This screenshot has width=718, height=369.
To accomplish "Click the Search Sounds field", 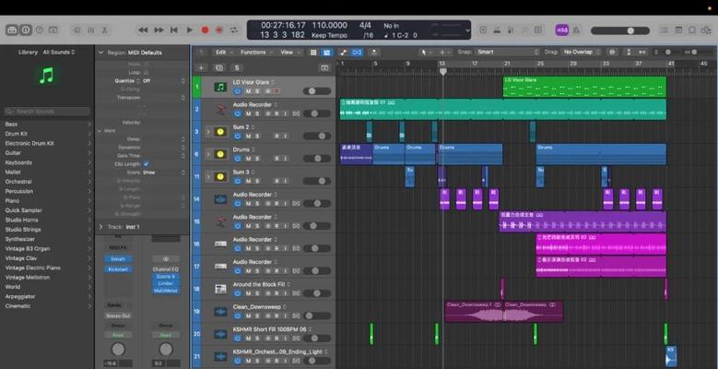I will point(47,112).
